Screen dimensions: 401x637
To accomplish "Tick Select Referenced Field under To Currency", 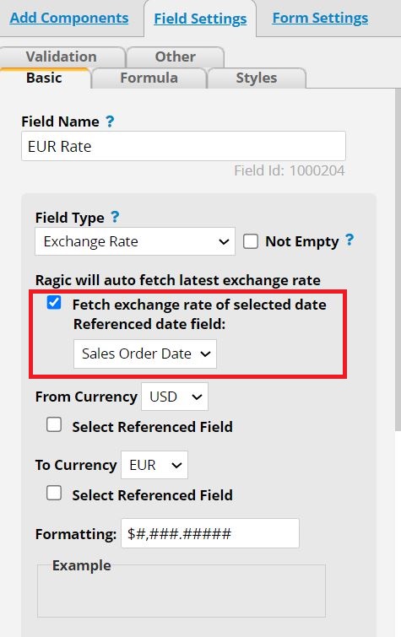I will 54,494.
